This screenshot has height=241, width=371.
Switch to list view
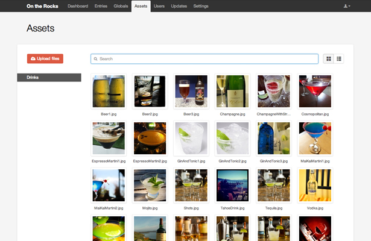[339, 59]
